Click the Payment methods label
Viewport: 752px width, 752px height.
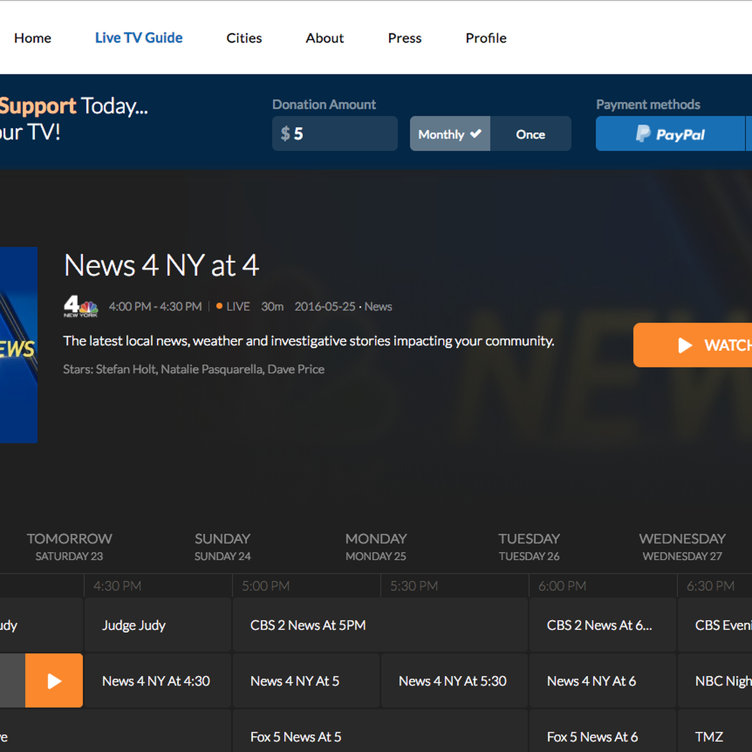(648, 104)
